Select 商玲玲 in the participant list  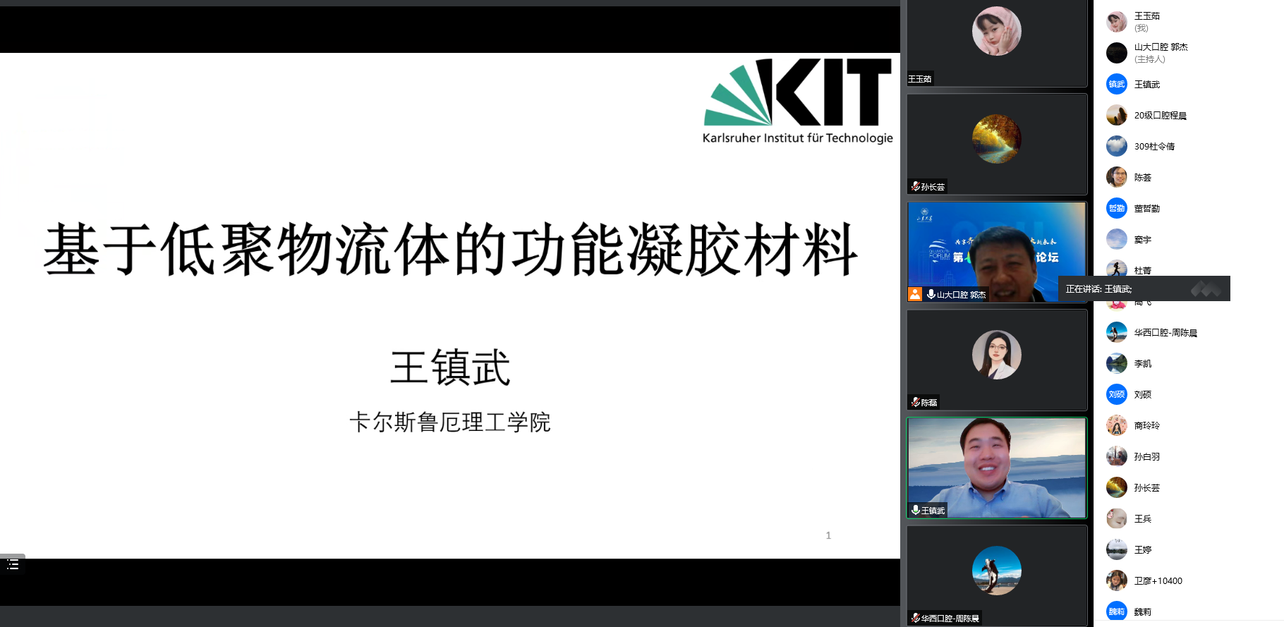1146,425
